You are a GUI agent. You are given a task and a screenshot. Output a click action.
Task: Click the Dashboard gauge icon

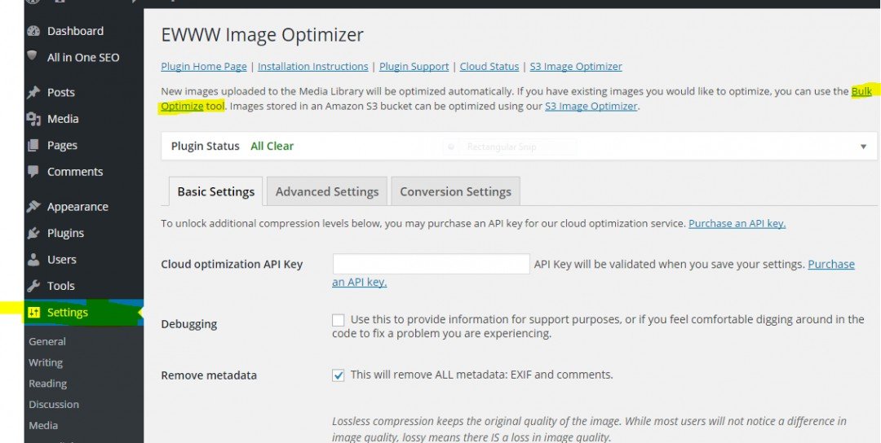coord(33,32)
